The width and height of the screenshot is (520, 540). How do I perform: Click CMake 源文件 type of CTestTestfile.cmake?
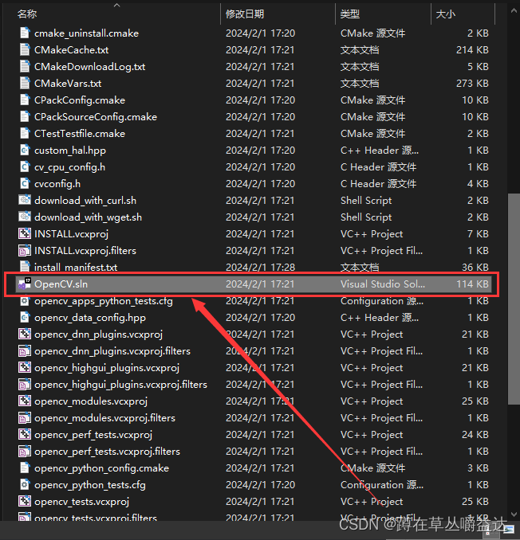[372, 134]
